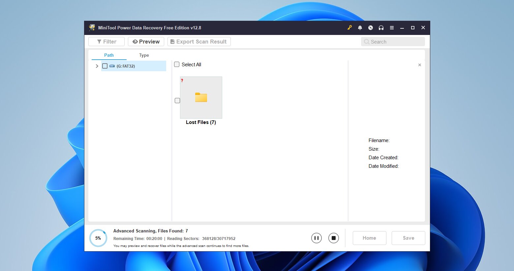Expand the (G: FAT32) tree node

97,66
